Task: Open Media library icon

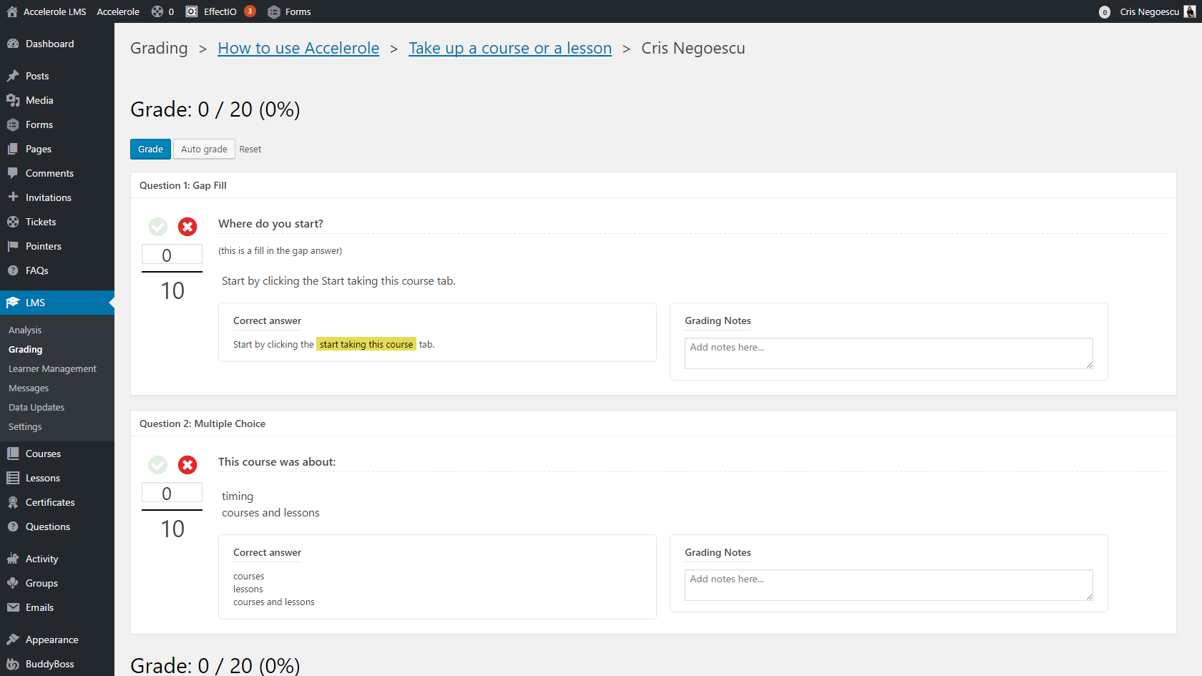Action: 13,100
